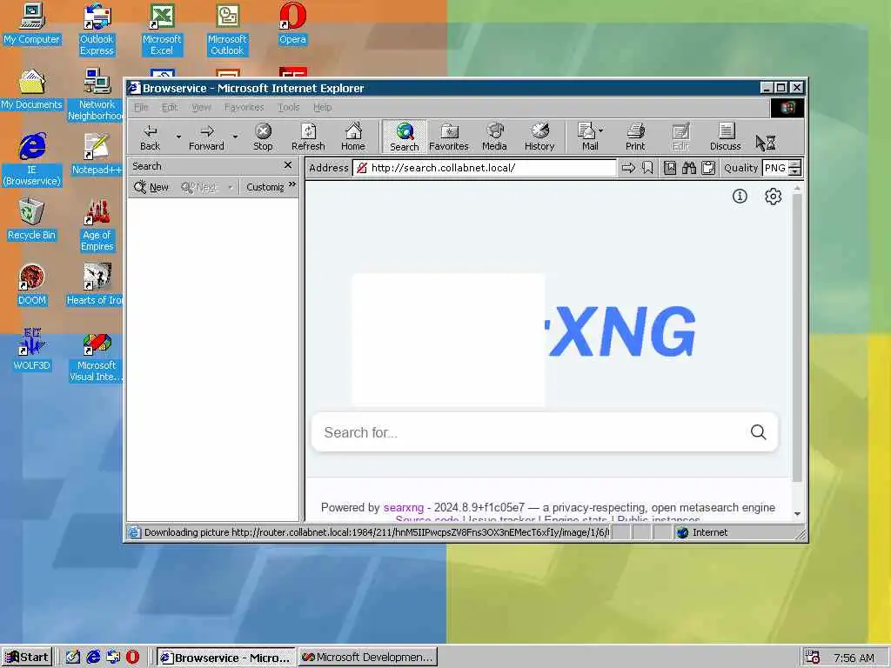Open the SearXNG about info icon

coord(740,196)
